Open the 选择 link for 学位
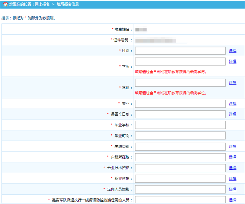 [x=232, y=83]
